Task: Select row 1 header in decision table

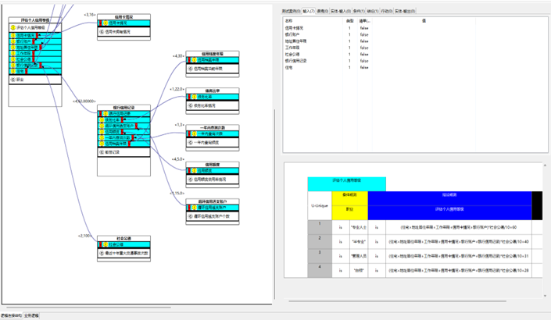Action: 319,227
